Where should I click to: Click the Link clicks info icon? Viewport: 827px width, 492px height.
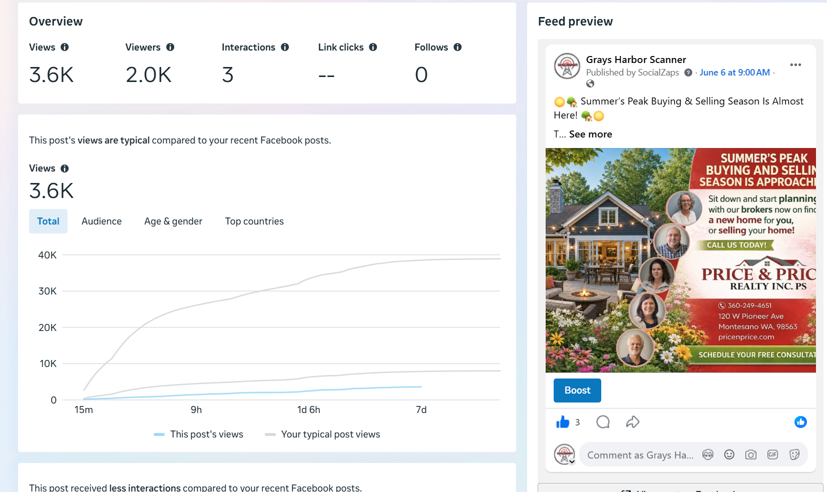[x=373, y=47]
